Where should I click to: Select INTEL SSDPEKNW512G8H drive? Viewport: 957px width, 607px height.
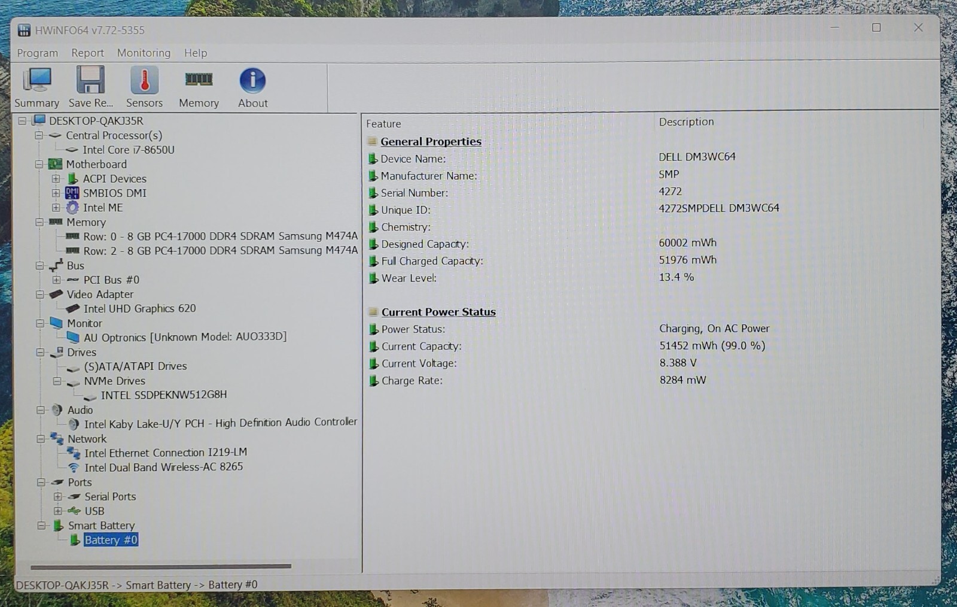(163, 394)
